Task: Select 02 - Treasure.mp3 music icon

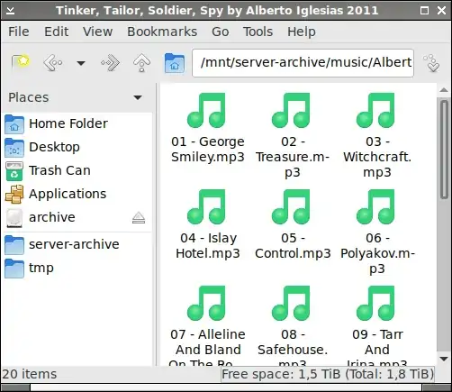Action: pyautogui.click(x=291, y=111)
